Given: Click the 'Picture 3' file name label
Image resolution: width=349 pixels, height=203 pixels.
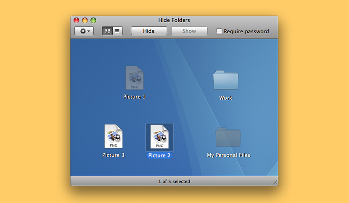Looking at the screenshot, I should coord(114,155).
